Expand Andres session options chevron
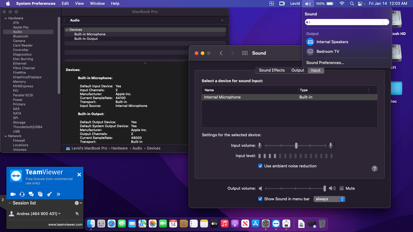The width and height of the screenshot is (413, 232). [x=60, y=214]
